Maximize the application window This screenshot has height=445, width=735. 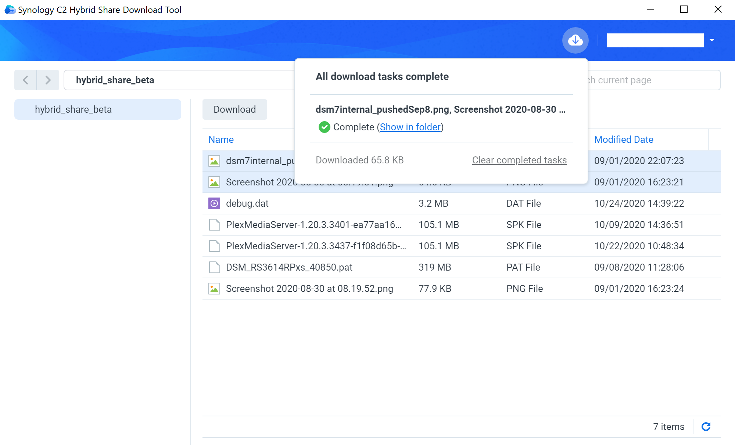[684, 10]
